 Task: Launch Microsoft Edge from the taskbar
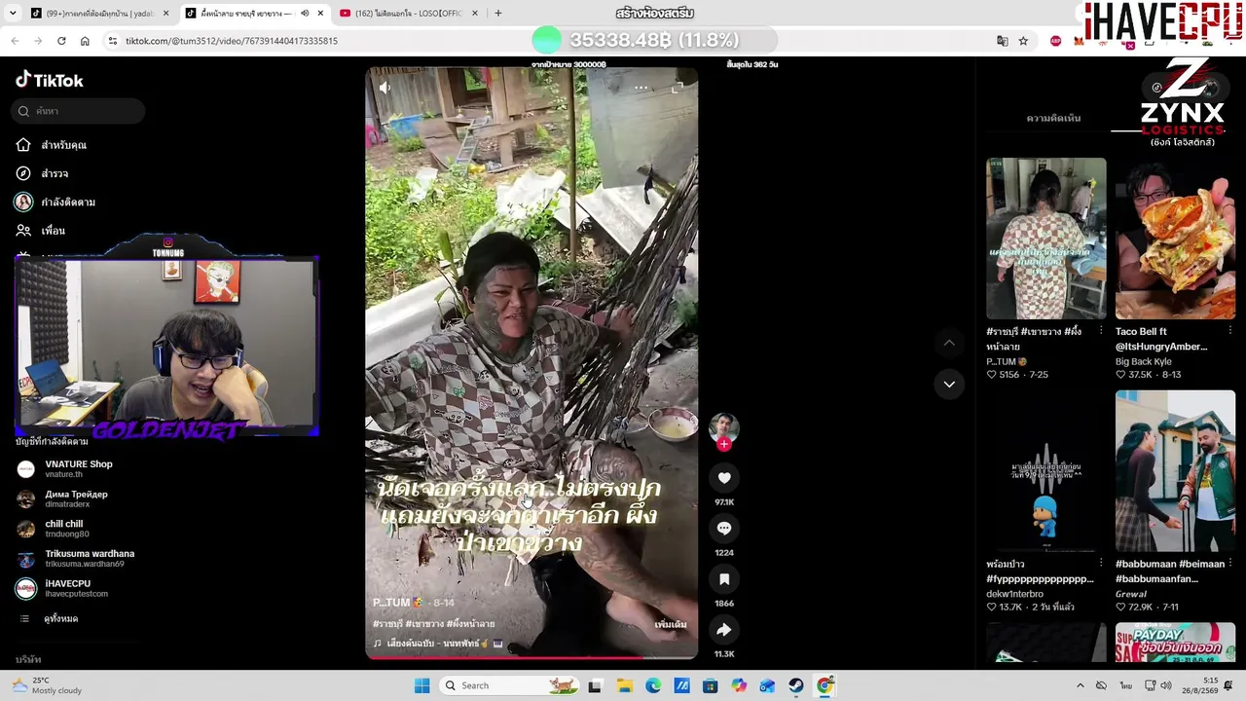(653, 685)
